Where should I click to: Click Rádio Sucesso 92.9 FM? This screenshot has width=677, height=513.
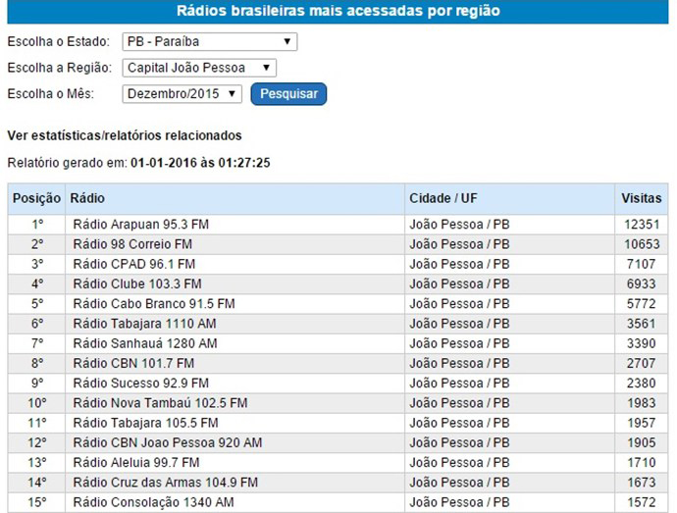tap(140, 384)
